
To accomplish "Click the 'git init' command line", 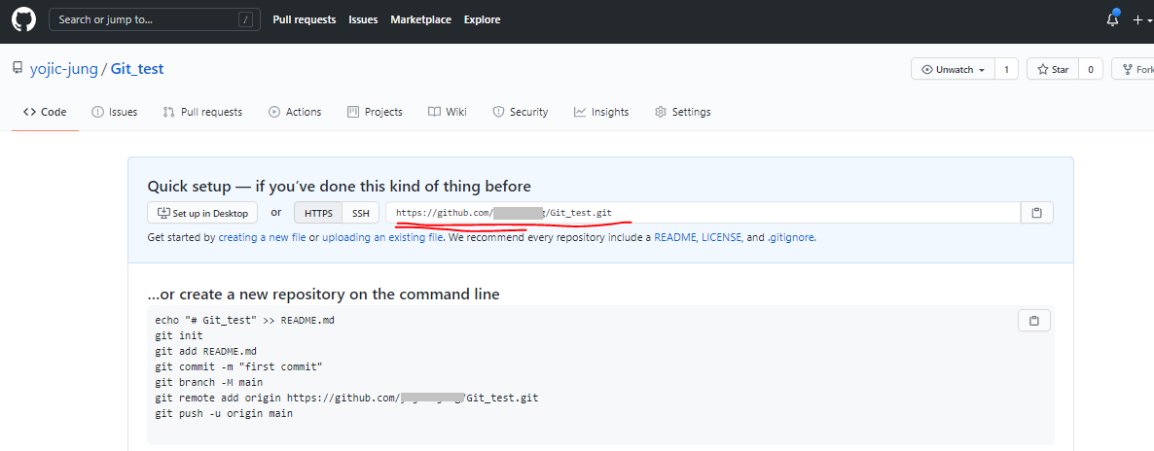I will 178,335.
